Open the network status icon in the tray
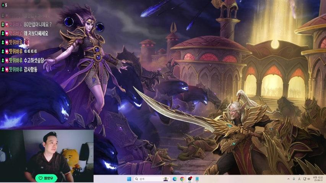This screenshot has height=183, width=326. click(x=304, y=179)
